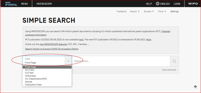Follow the 'here' PCT publication link

81,40
